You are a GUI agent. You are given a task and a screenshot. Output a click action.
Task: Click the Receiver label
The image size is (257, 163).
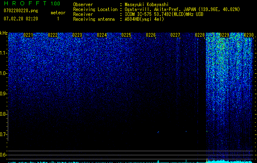[x=83, y=14]
